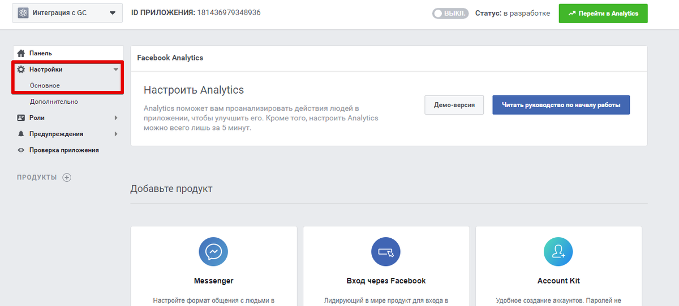This screenshot has width=679, height=306.
Task: Click Читать руководство по началу работы button
Action: coord(561,105)
